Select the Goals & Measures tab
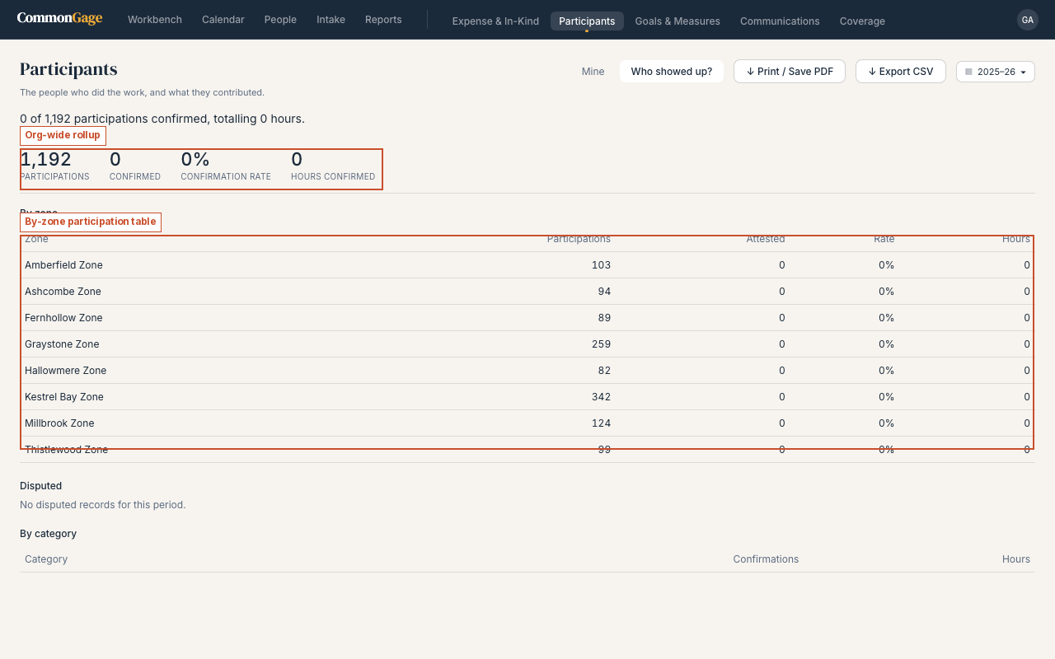Viewport: 1055px width, 659px height. point(678,21)
